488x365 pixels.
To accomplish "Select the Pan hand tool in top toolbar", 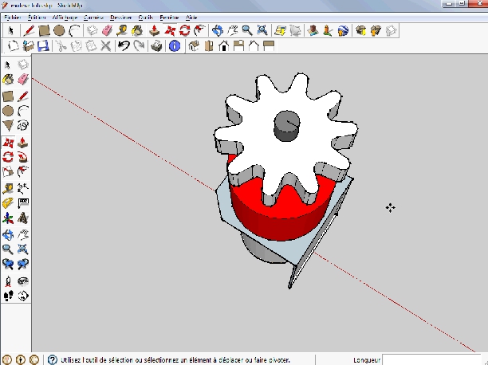I will [x=233, y=30].
